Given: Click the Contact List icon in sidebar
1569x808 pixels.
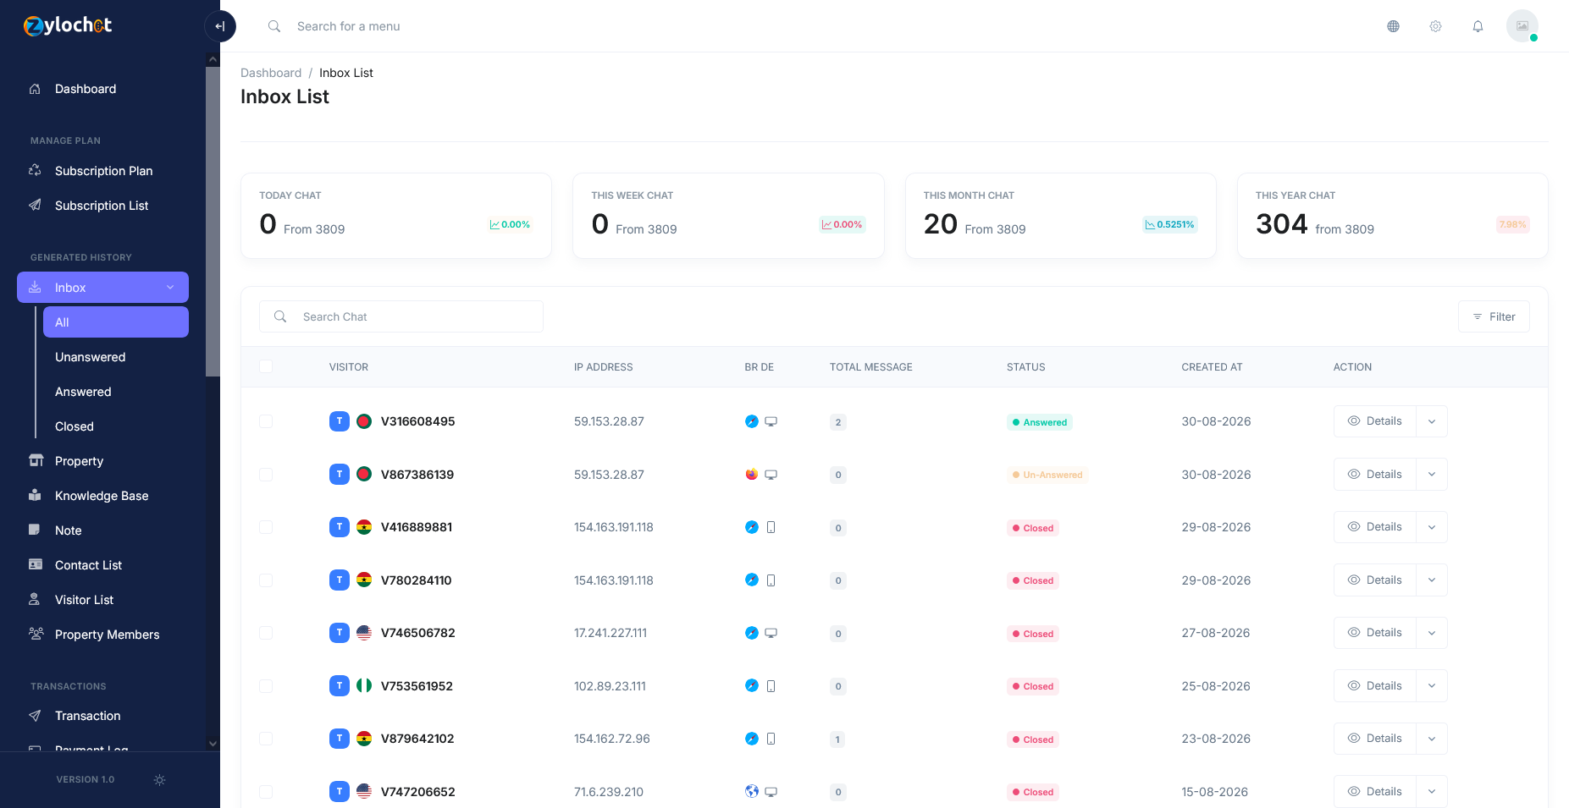Looking at the screenshot, I should point(36,565).
